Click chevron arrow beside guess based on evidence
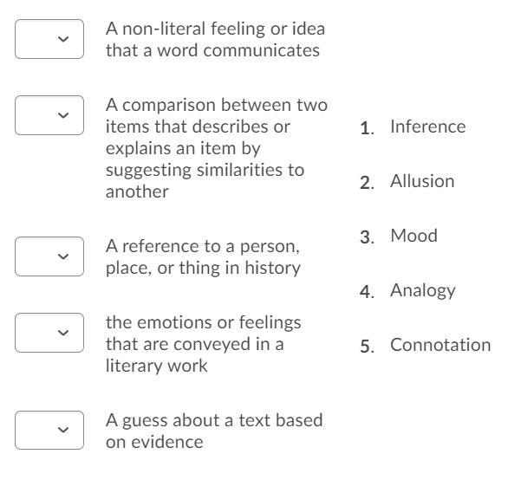The image size is (521, 480). pos(63,430)
